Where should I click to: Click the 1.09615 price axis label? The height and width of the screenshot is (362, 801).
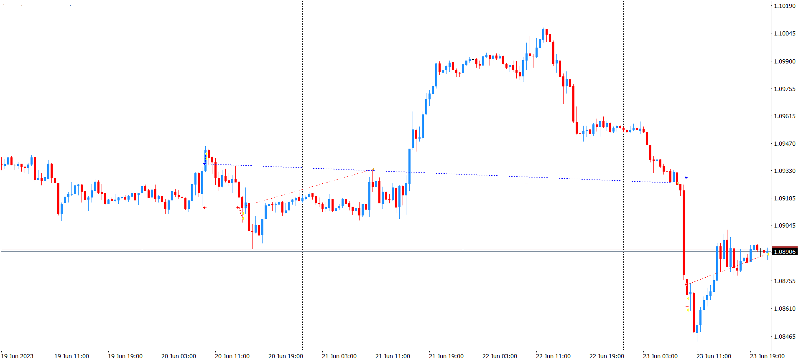785,116
